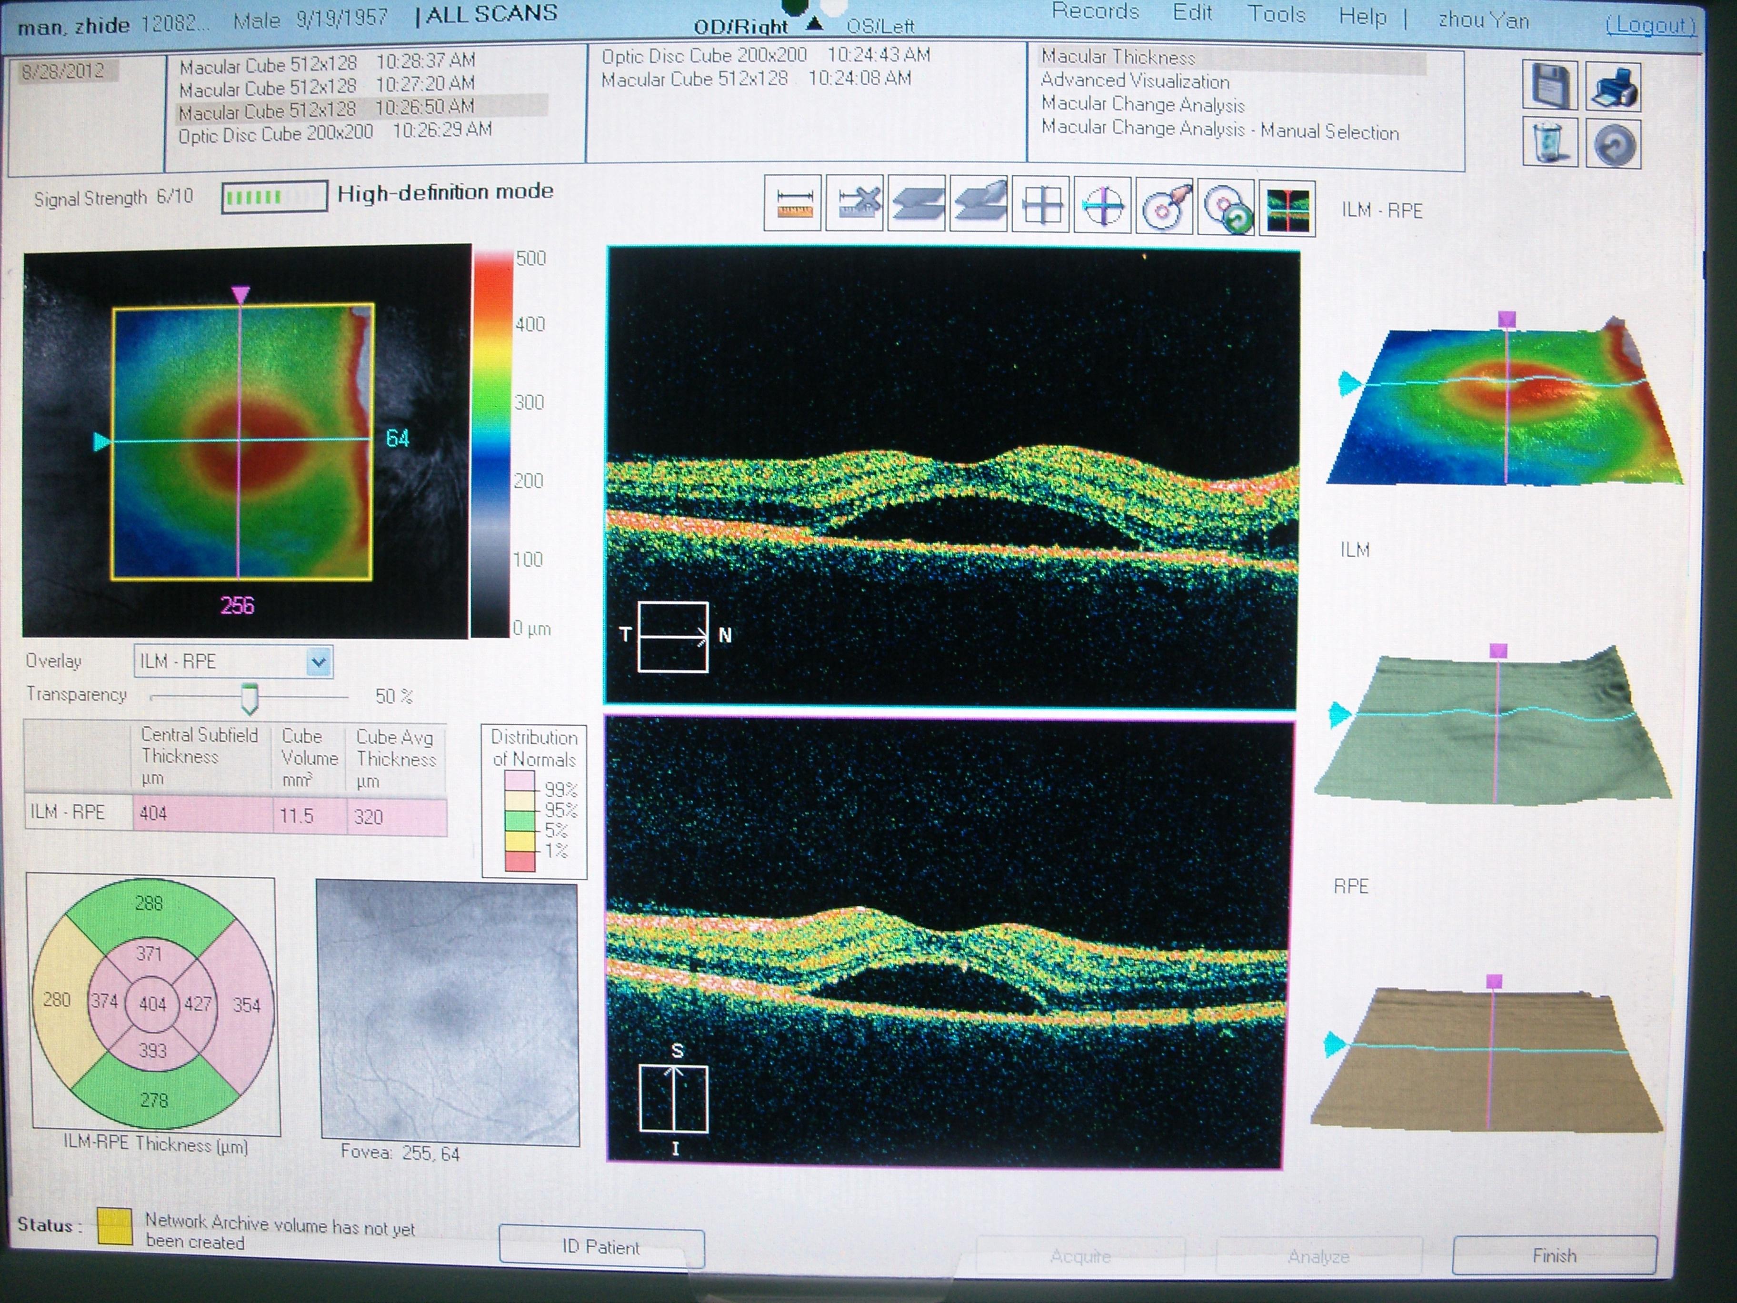Switch to the OS/Left eye tab
1737x1303 pixels.
tap(880, 27)
